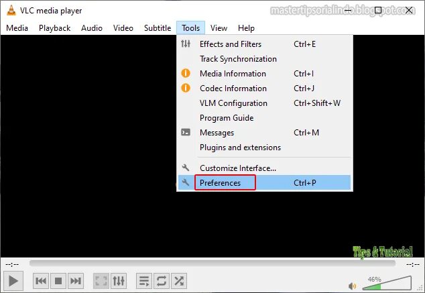Toggle fullscreen video button

101,281
